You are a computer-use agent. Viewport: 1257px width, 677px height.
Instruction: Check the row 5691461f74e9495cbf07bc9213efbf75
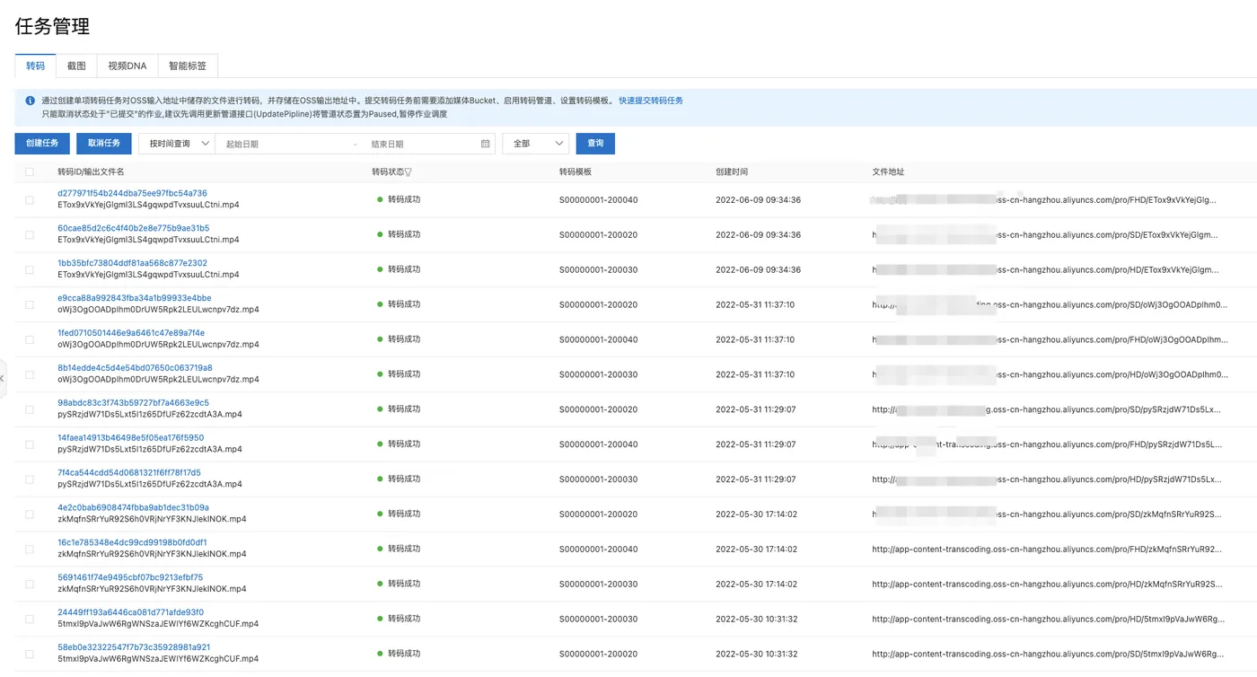pos(30,585)
